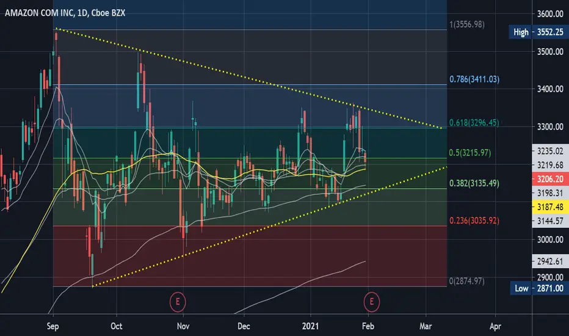The width and height of the screenshot is (569, 336).
Task: Click the Oct label on time axis
Action: tap(117, 326)
